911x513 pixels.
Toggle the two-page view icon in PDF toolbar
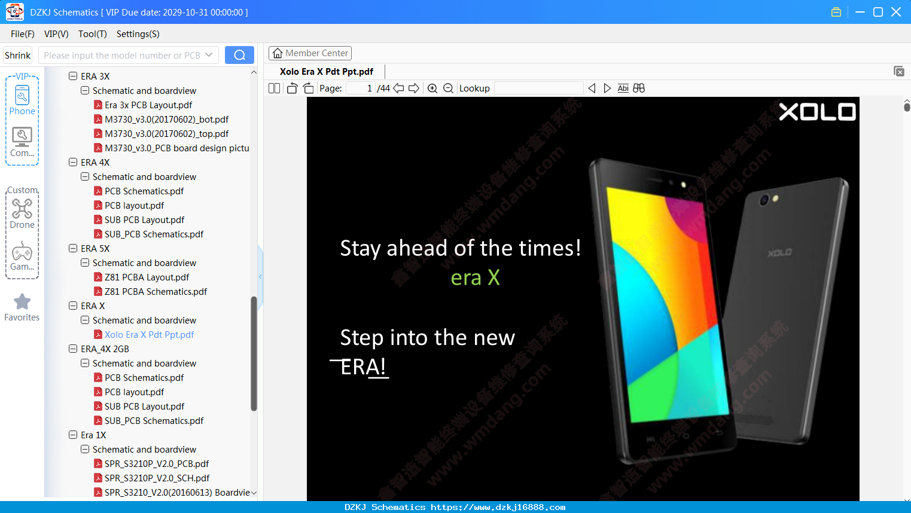click(x=274, y=88)
